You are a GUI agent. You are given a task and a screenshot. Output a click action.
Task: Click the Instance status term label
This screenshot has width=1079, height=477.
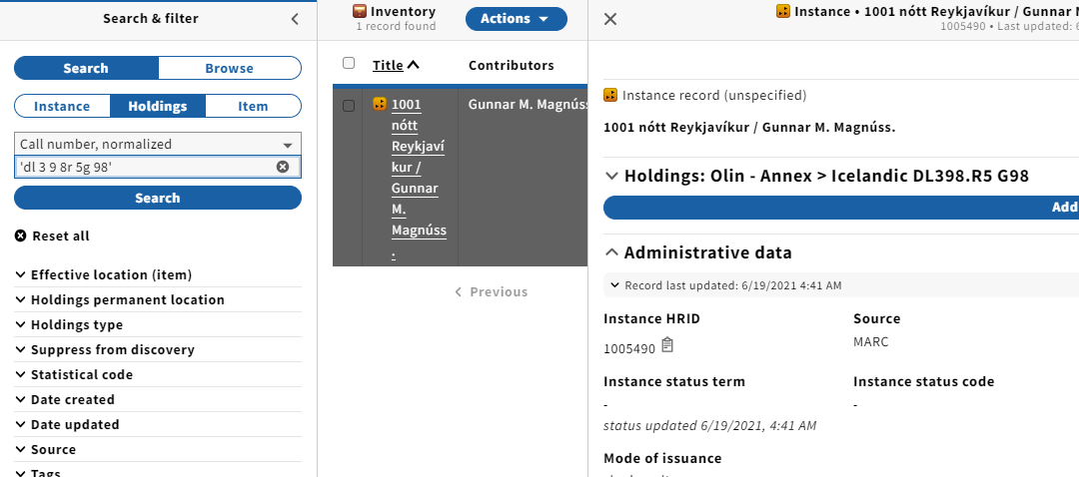click(674, 381)
